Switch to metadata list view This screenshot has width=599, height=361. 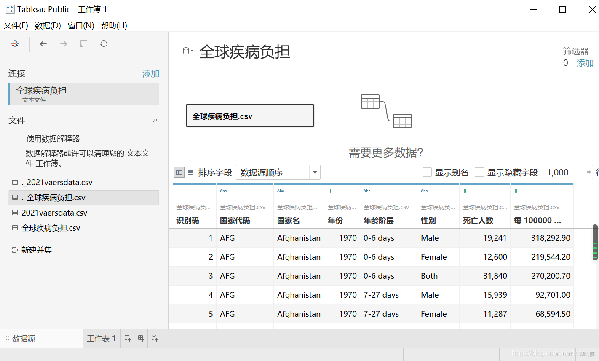point(190,172)
